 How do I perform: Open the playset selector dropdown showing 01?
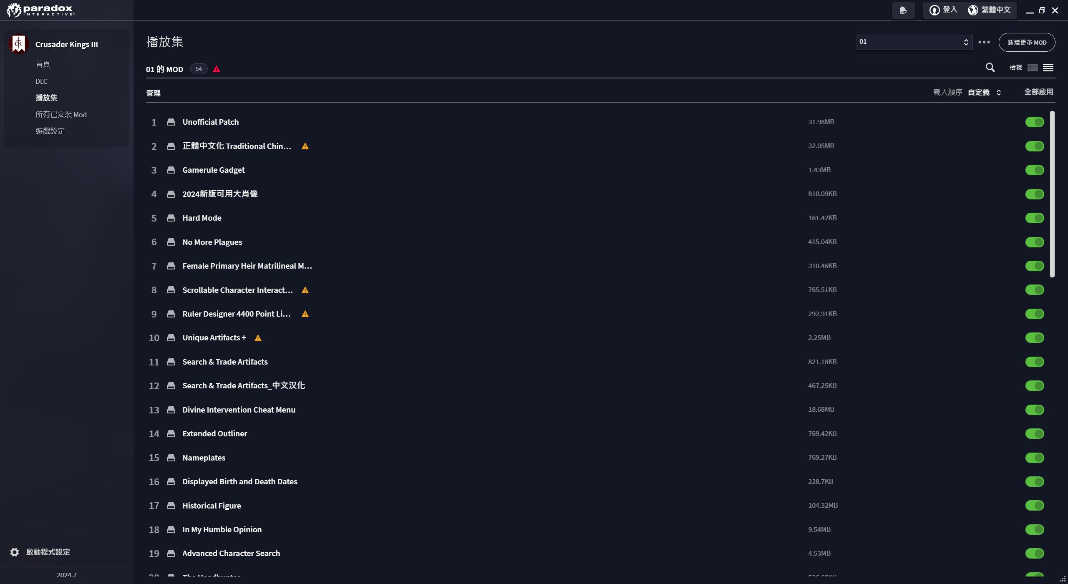(x=914, y=42)
